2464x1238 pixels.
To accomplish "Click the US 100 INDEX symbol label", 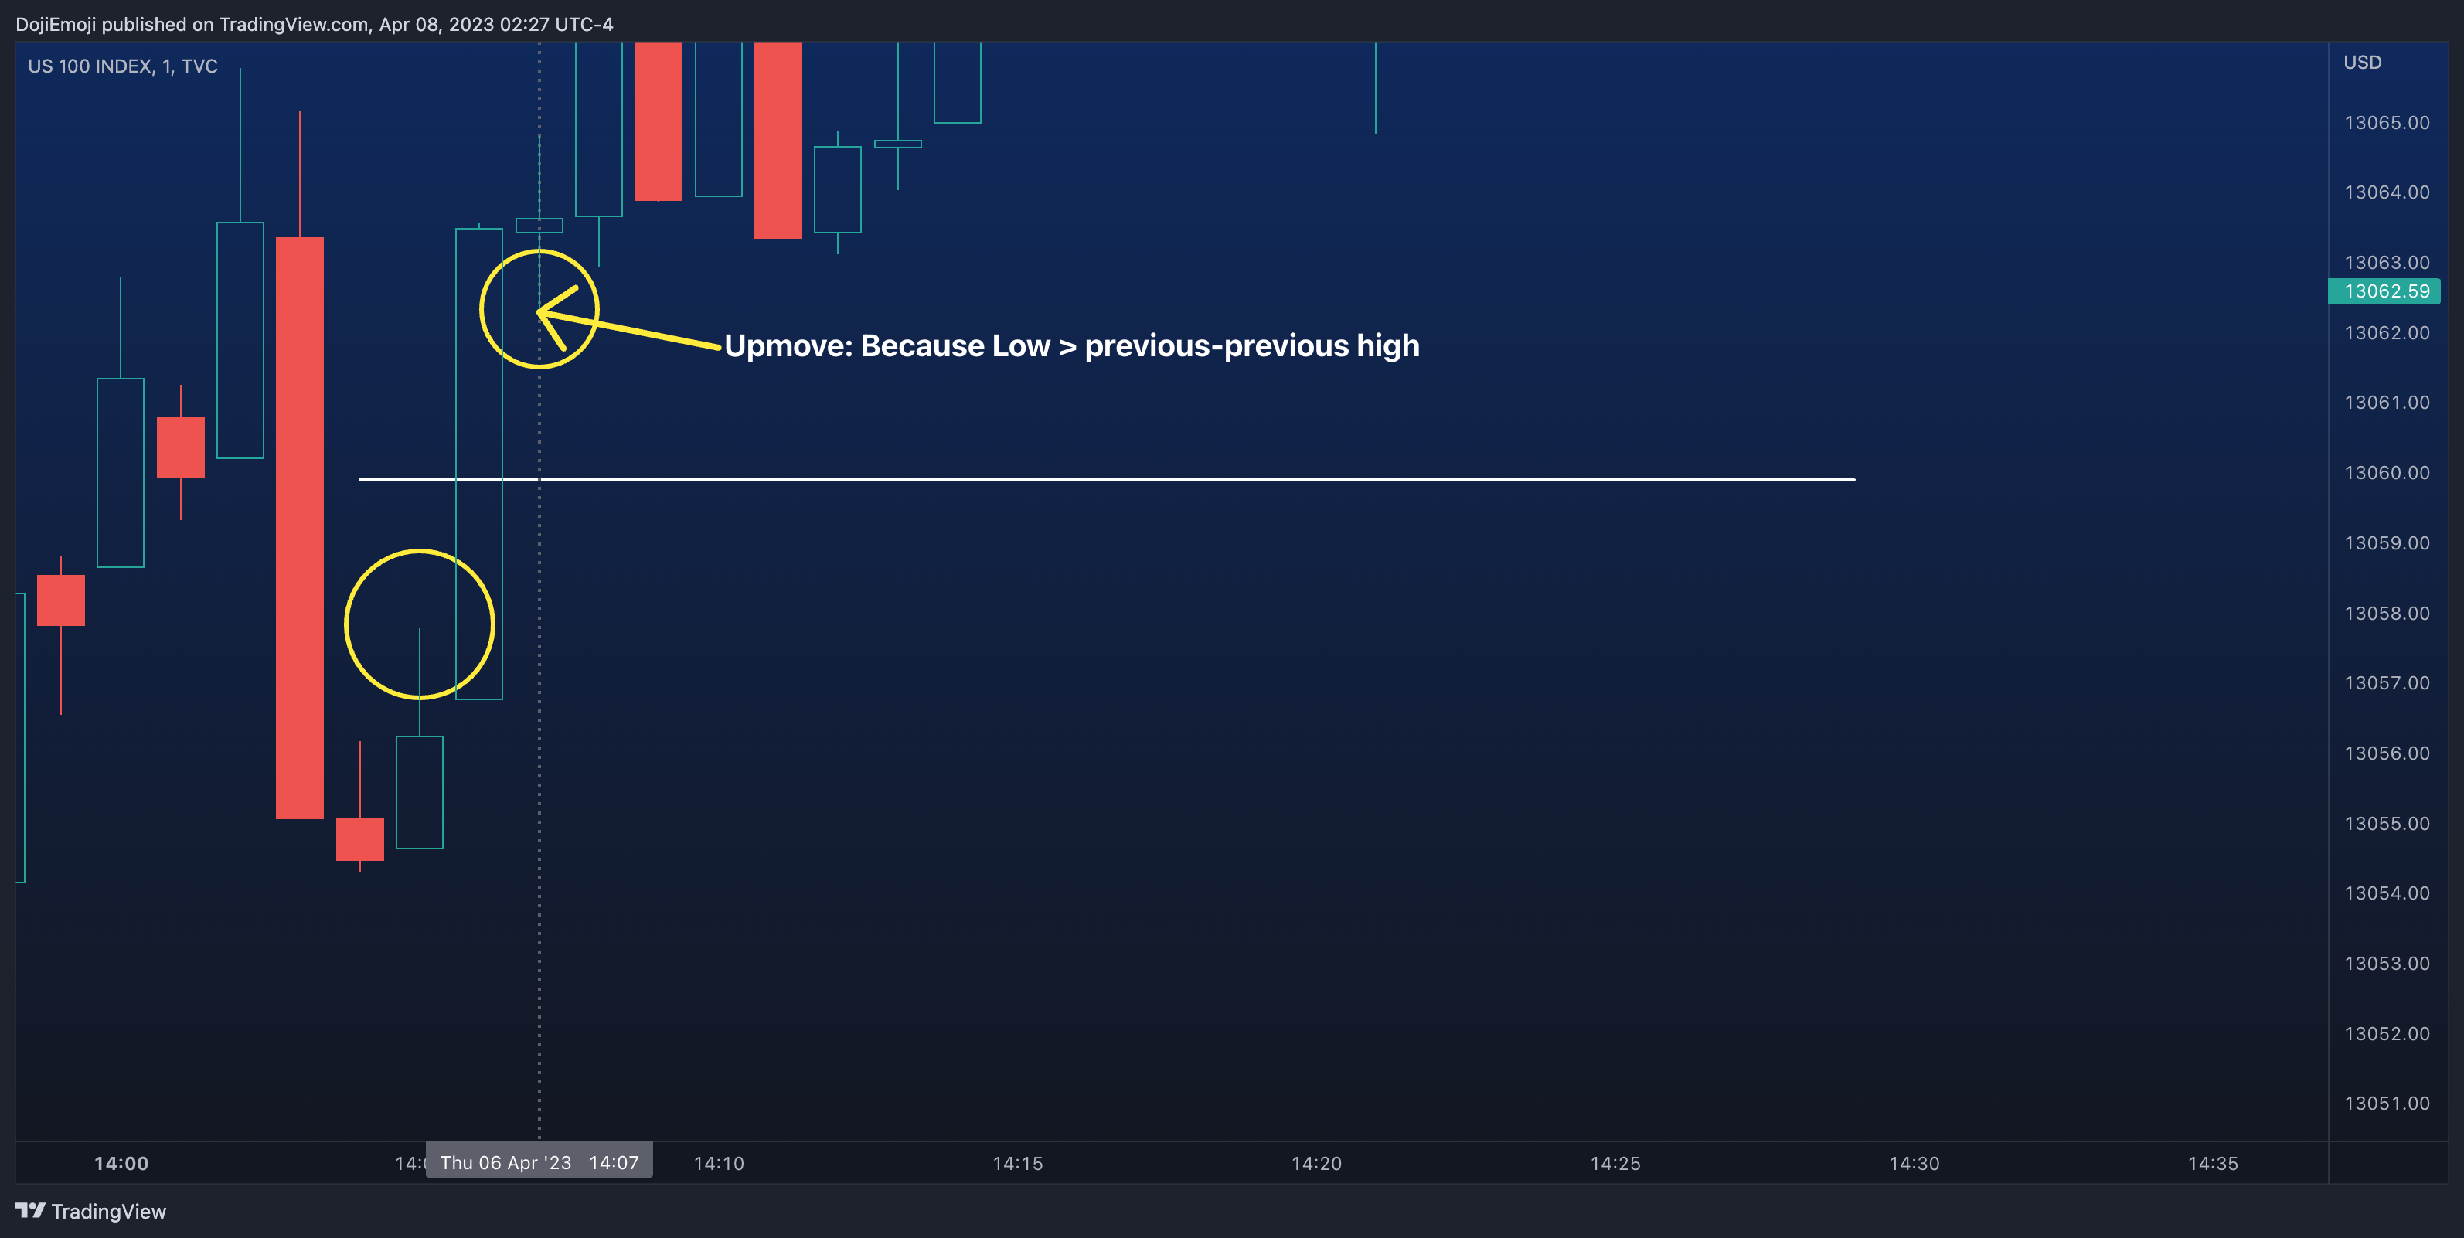I will click(122, 66).
